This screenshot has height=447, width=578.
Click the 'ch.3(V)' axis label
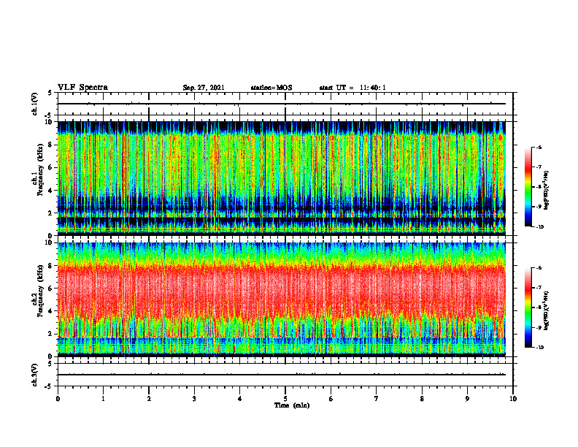34,375
